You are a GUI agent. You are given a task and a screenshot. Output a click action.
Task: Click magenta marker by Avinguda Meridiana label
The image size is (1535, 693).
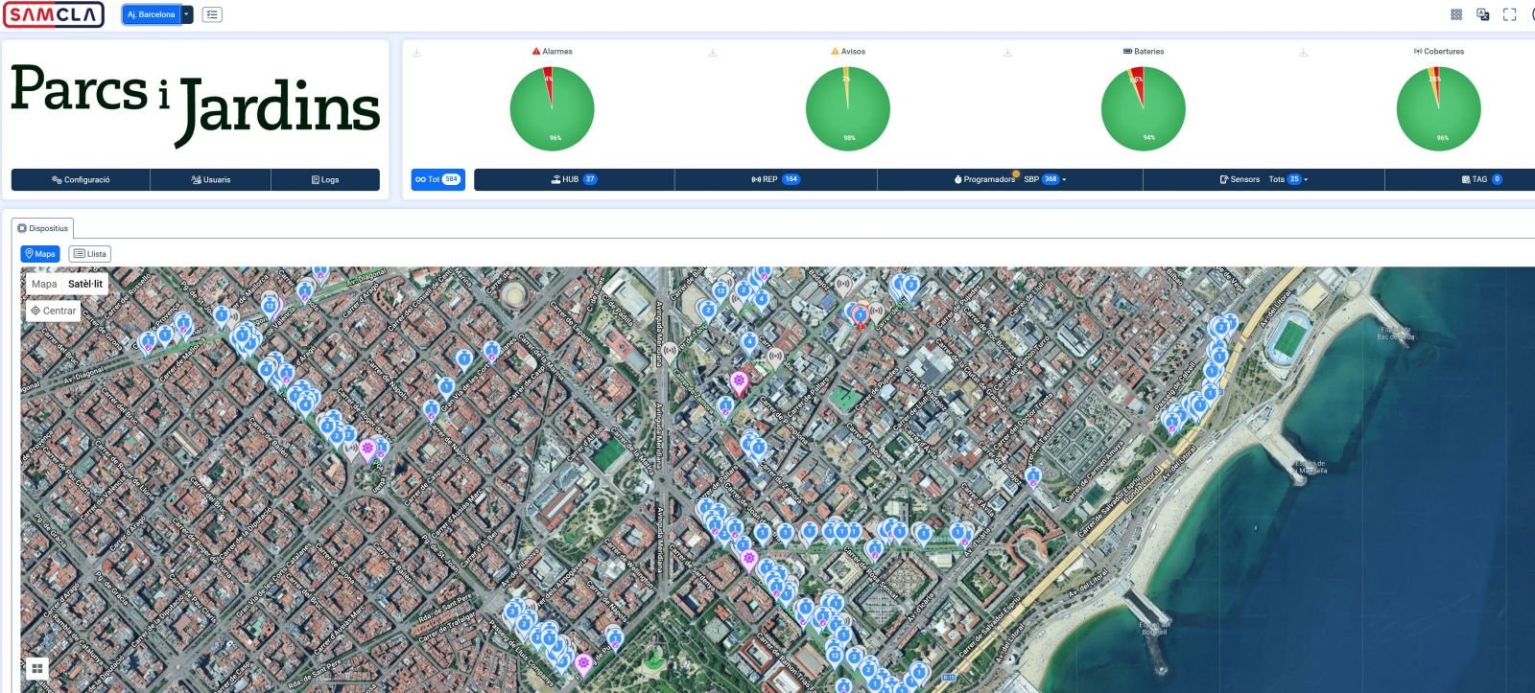(x=739, y=383)
